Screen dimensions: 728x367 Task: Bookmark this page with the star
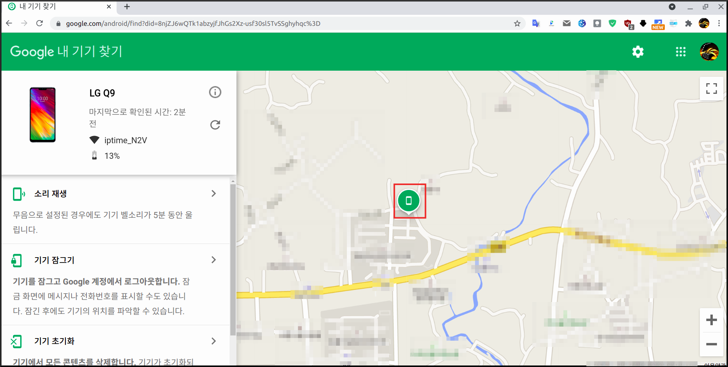(x=517, y=24)
